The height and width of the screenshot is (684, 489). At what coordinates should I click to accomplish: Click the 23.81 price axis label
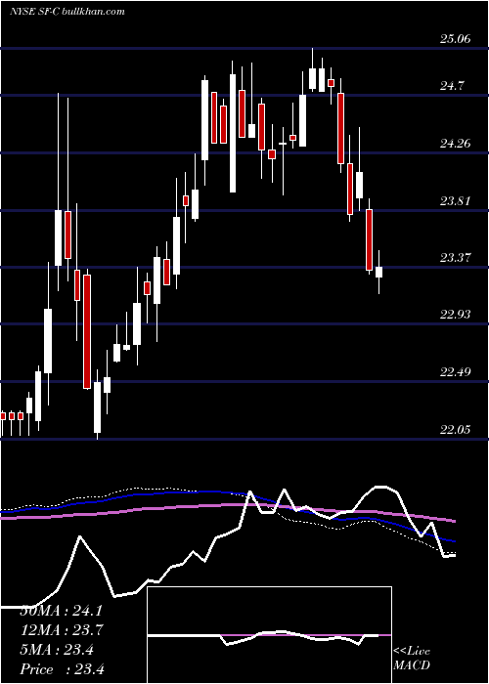(455, 201)
